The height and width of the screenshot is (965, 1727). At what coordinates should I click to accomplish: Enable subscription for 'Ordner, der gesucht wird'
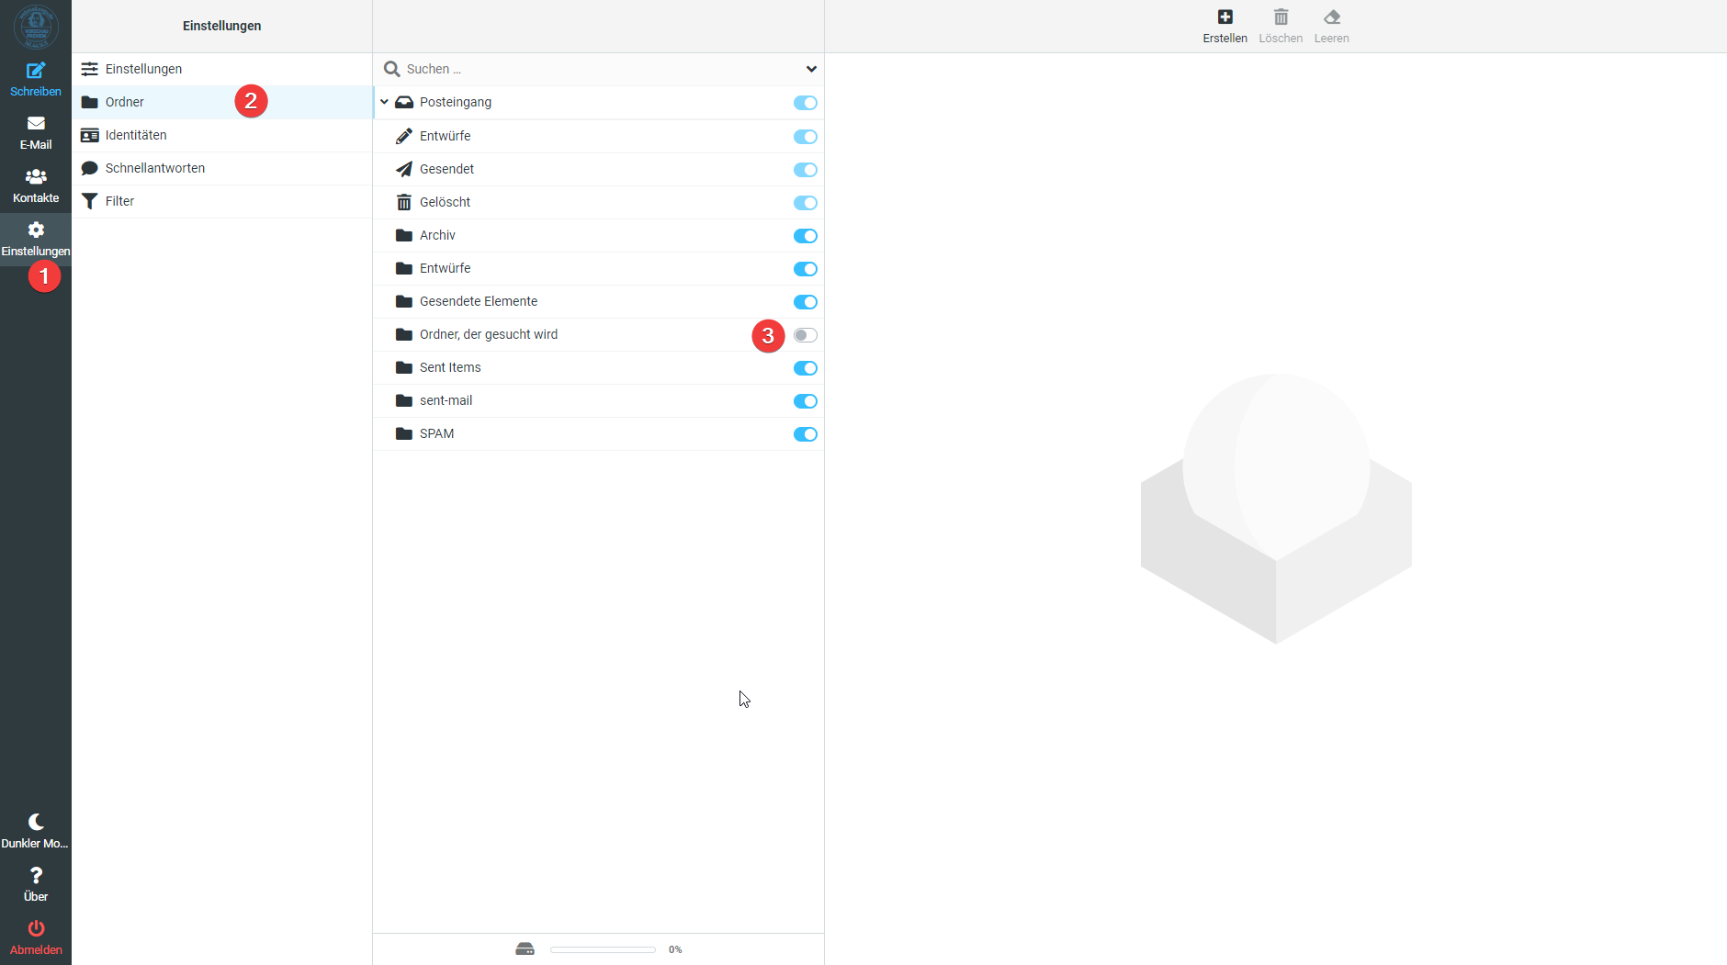pos(805,335)
